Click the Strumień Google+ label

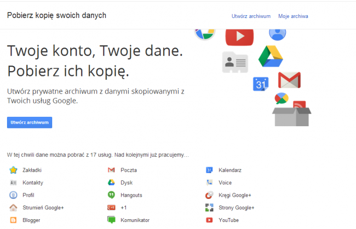coord(43,208)
